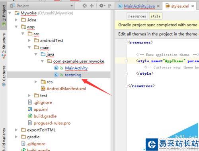The width and height of the screenshot is (199, 151).
Task: Expand the test folder
Action: (x=29, y=95)
